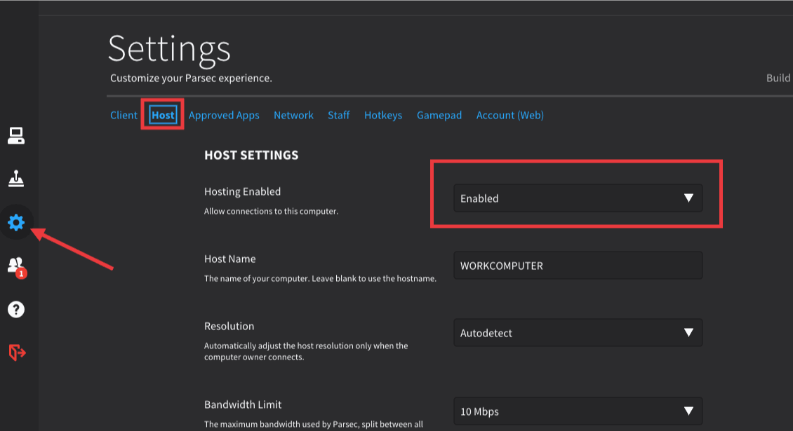Open the Network settings tab
The height and width of the screenshot is (431, 793).
[x=293, y=115]
